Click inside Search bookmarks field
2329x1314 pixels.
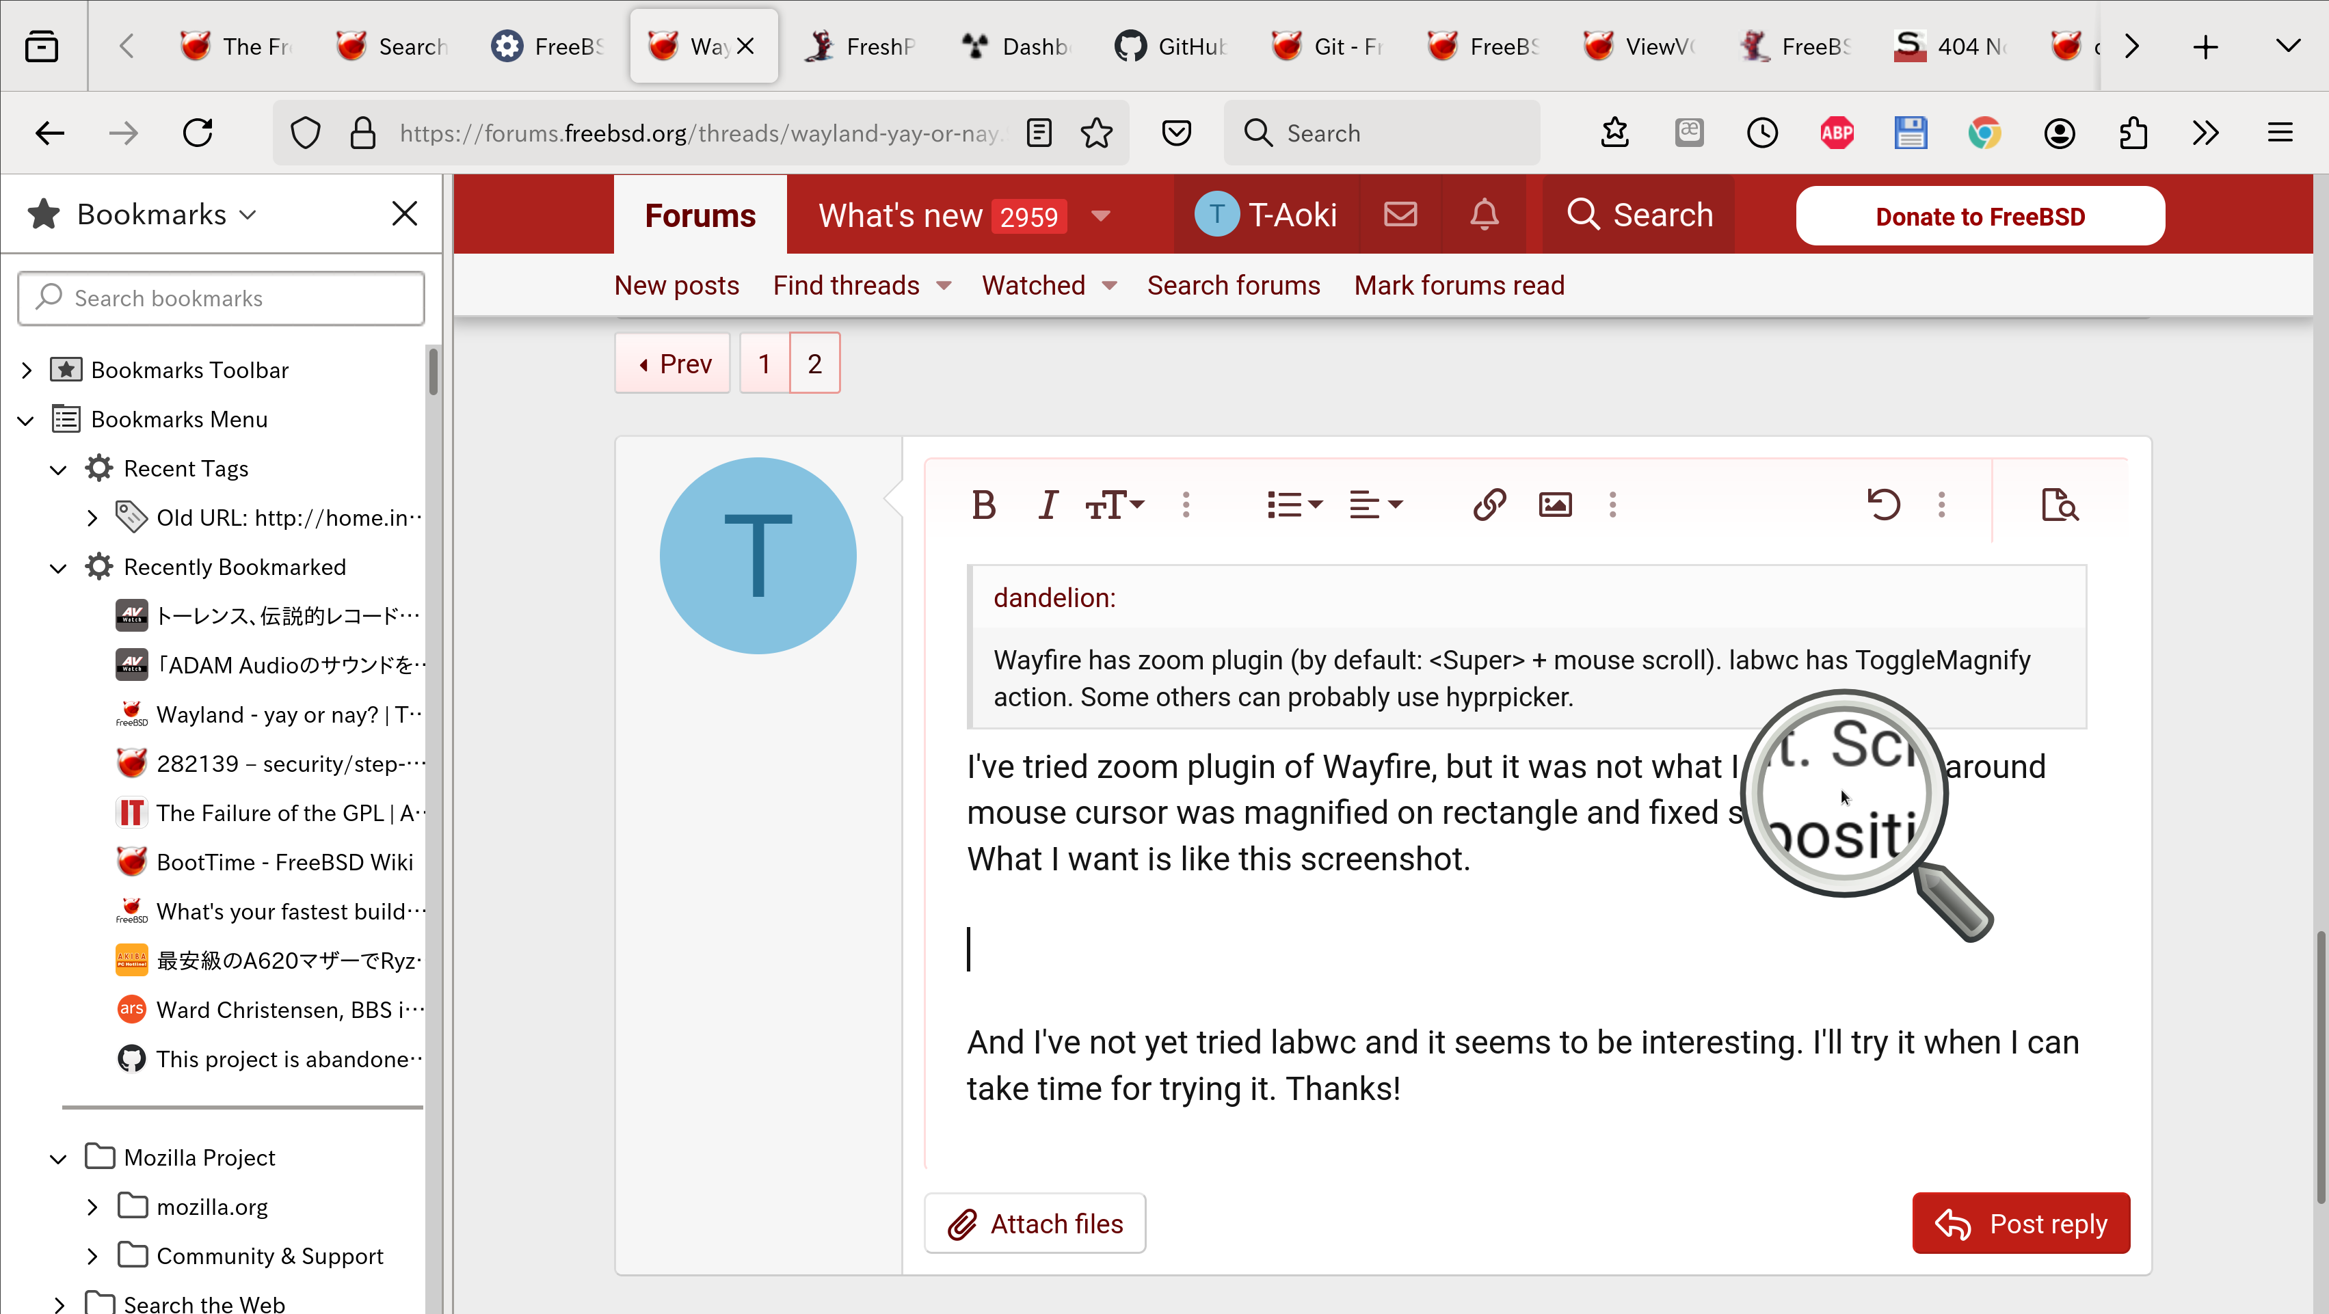tap(222, 298)
